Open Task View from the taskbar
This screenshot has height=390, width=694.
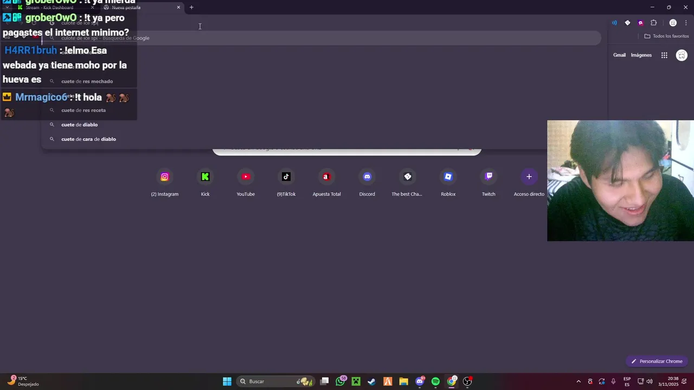(324, 381)
